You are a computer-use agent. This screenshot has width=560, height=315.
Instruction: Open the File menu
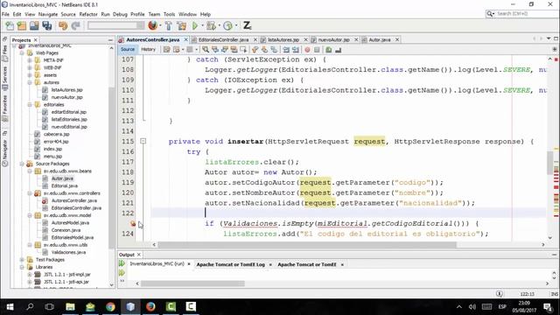tap(5, 14)
